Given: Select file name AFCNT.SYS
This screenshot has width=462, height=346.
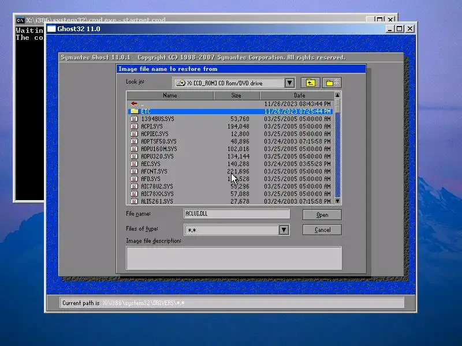Looking at the screenshot, I should click(154, 171).
